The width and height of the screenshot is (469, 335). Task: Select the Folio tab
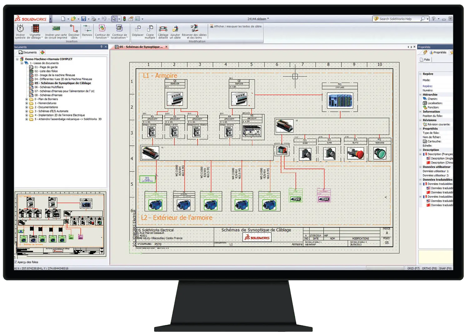tap(425, 59)
